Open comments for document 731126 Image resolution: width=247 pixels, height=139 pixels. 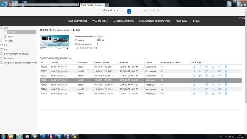220,85
